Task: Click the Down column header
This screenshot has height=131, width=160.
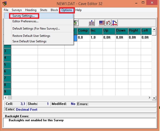Action: pyautogui.click(x=121, y=31)
